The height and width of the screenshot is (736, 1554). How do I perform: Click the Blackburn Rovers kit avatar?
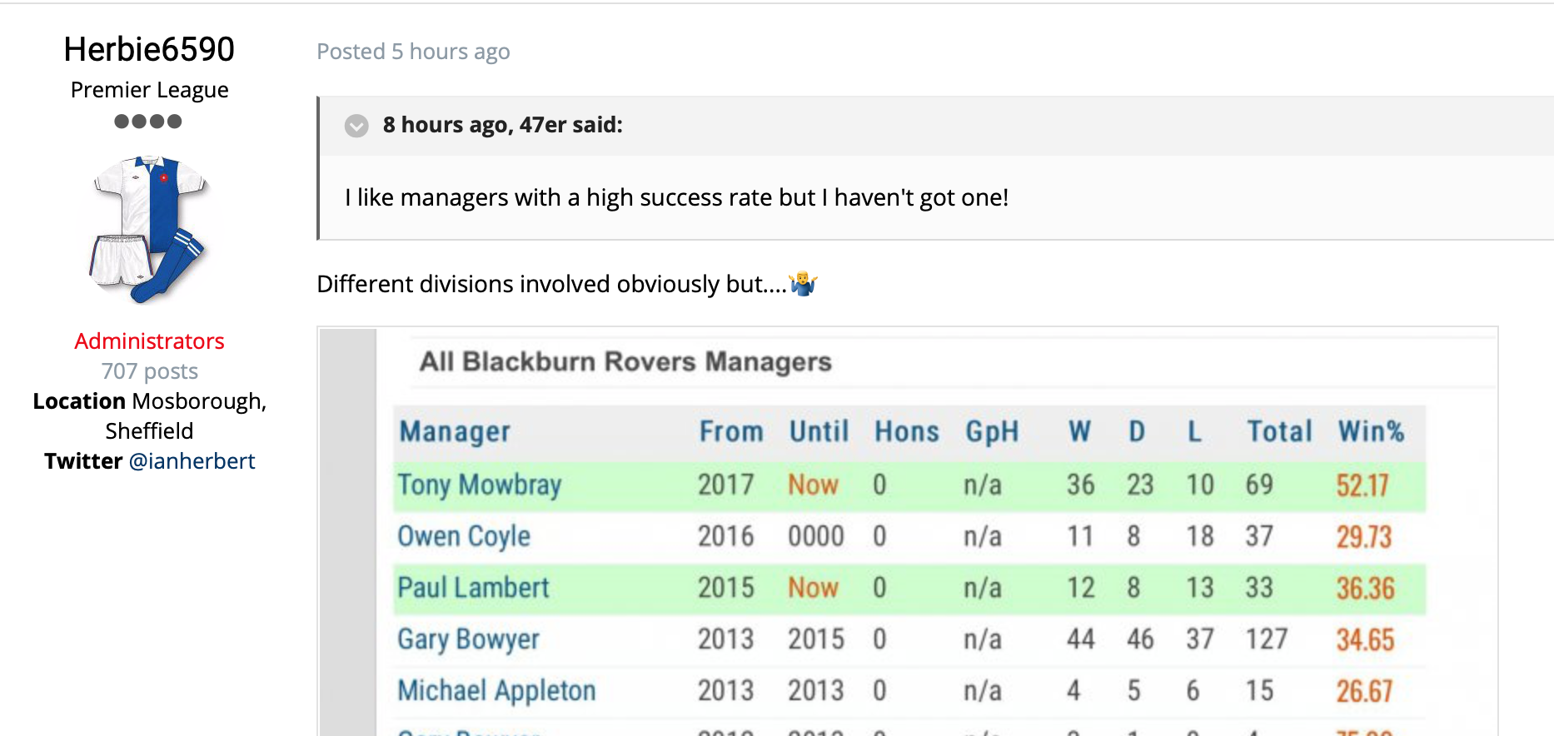(x=149, y=229)
